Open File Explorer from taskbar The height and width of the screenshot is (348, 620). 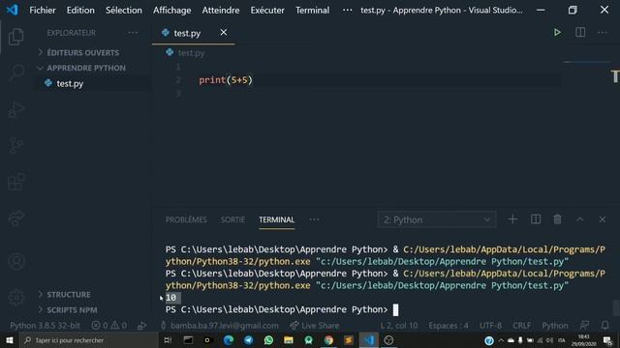click(289, 340)
